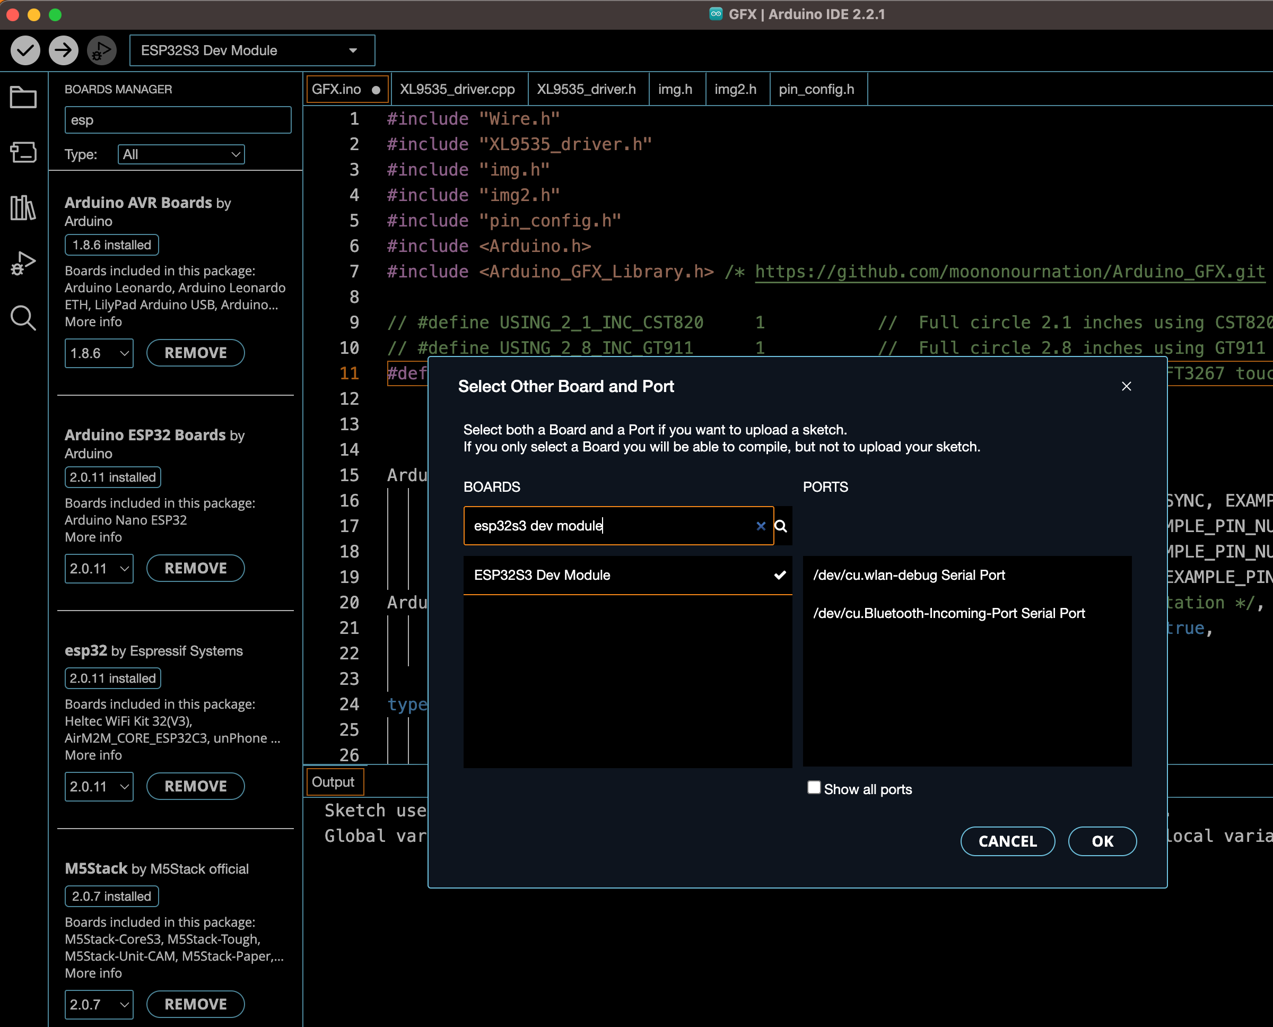Click the Search sidebar icon
The height and width of the screenshot is (1027, 1273).
pyautogui.click(x=23, y=320)
